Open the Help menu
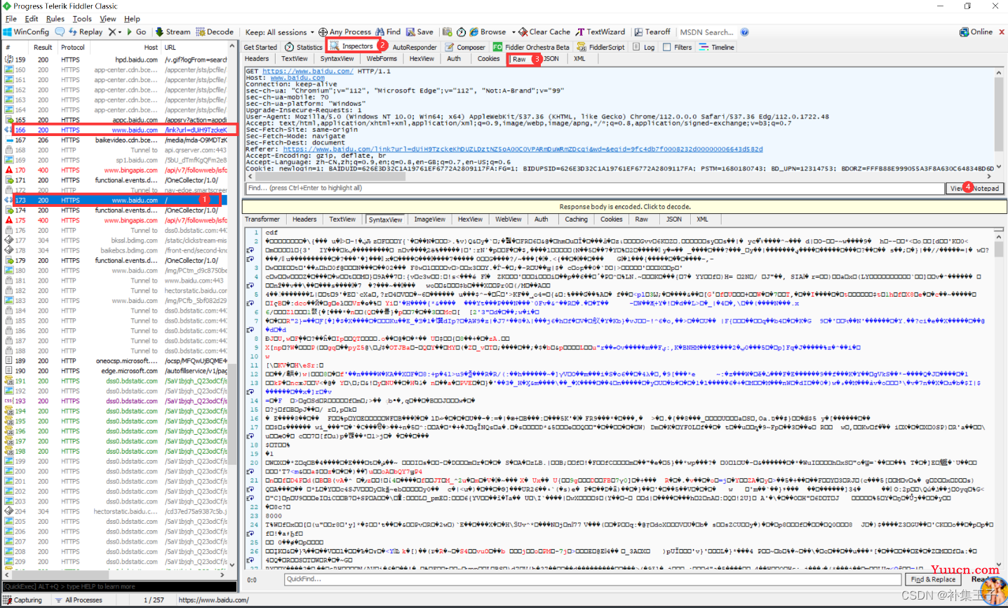The image size is (1008, 608). tap(132, 19)
